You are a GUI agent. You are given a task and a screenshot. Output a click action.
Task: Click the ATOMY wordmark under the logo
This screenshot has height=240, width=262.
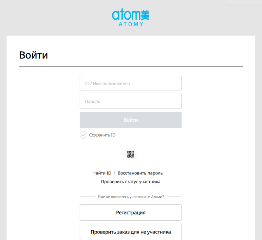(131, 24)
